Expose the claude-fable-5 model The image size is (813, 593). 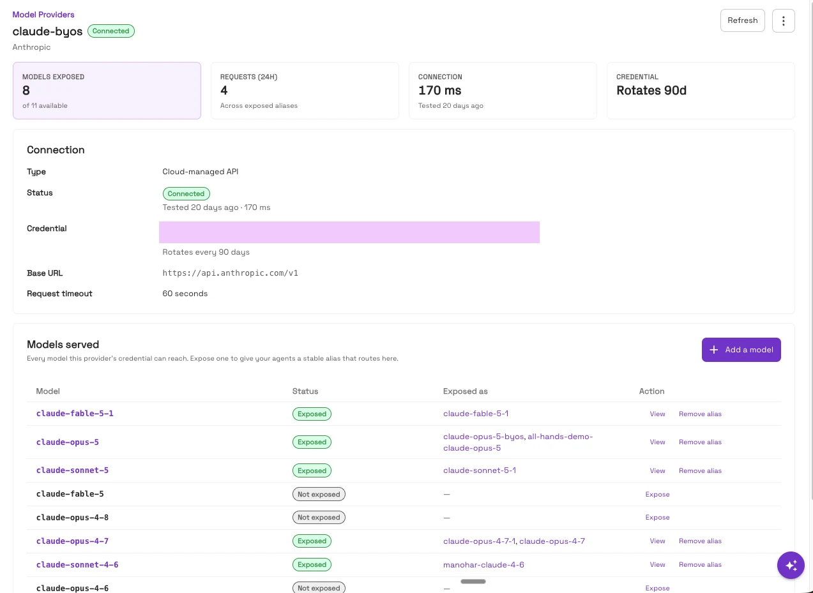(x=657, y=494)
